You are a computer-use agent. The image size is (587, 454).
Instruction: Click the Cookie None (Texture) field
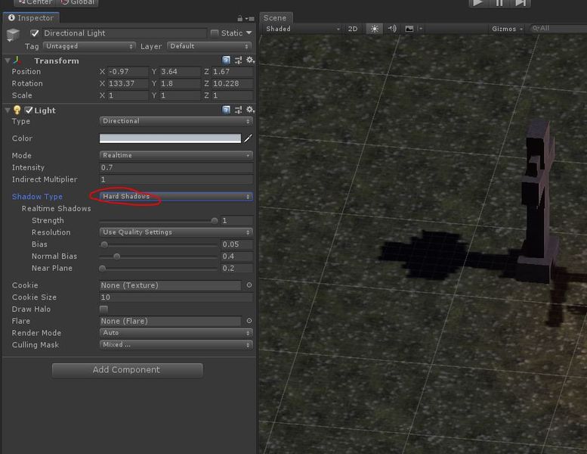(170, 285)
